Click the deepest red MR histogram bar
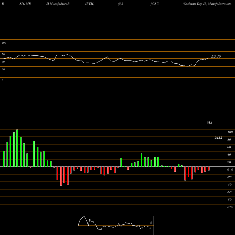Image resolution: width=235 pixels, height=235 pixels. coord(61,176)
